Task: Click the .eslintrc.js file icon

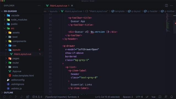Action: click(x=8, y=89)
